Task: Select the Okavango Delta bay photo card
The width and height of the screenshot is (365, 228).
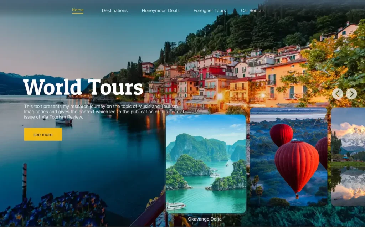Action: (x=206, y=164)
